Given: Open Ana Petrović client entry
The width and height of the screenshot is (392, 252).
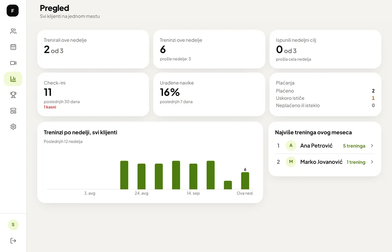Looking at the screenshot, I should (x=325, y=146).
